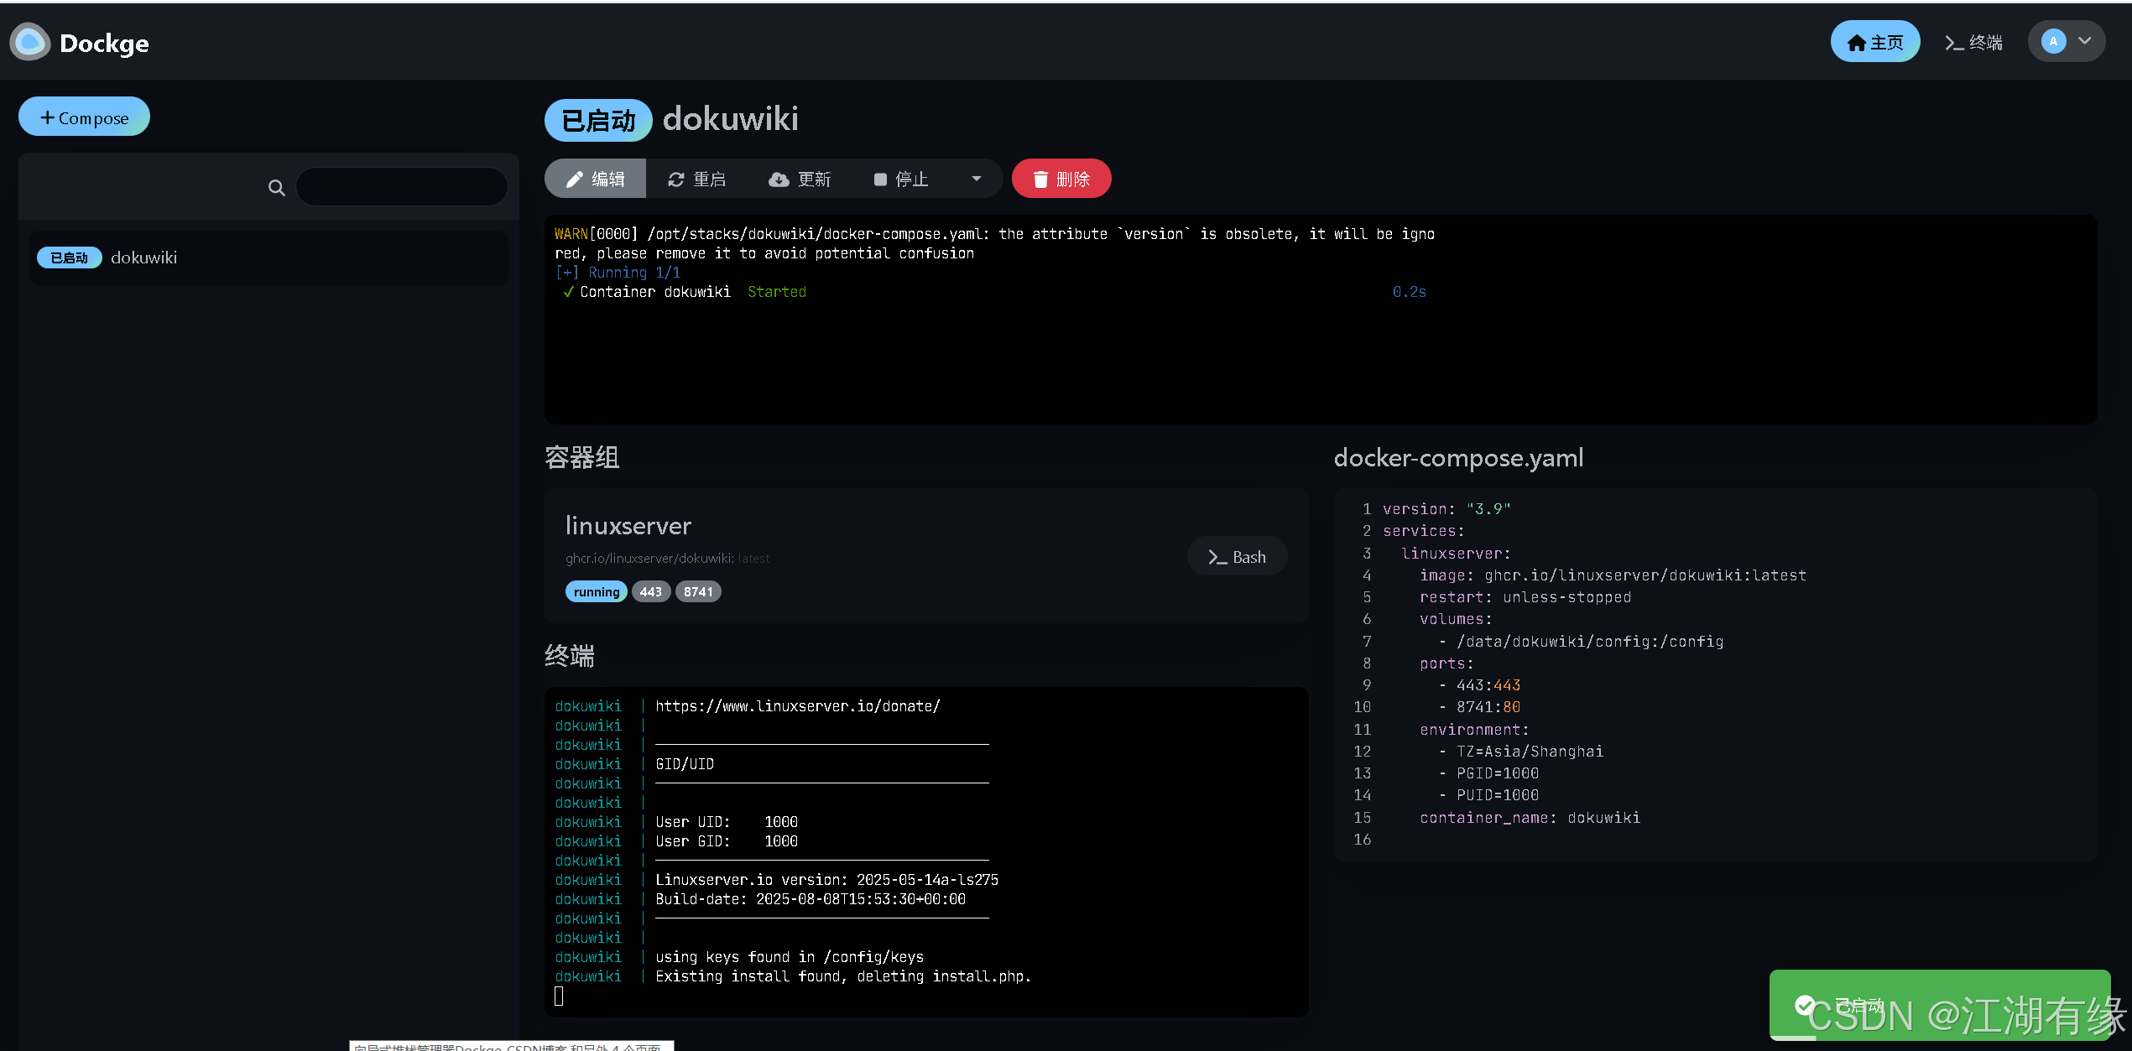Click the Dockge logo icon
Screen dimensions: 2132x1051
click(30, 42)
